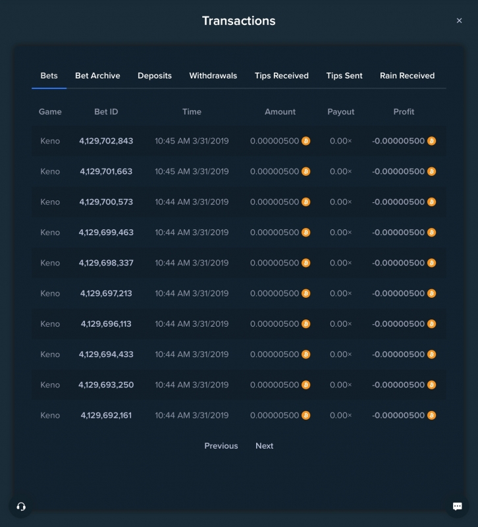Click Bitcoin icon in Profit for bet 4,129,700,573

pyautogui.click(x=432, y=202)
